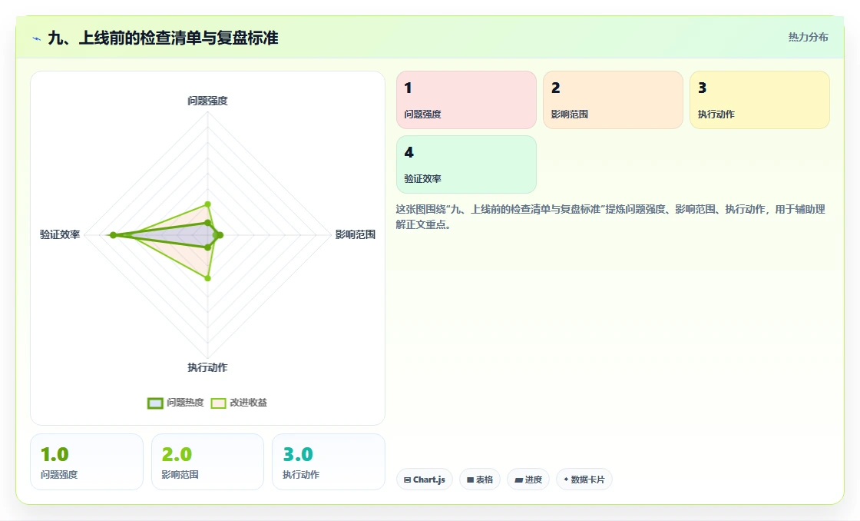
Task: Click the 问题热度 legend color box
Action: point(155,403)
